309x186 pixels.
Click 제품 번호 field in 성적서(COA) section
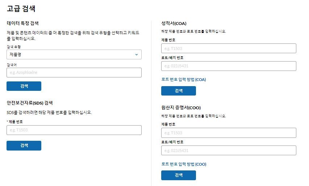point(229,48)
